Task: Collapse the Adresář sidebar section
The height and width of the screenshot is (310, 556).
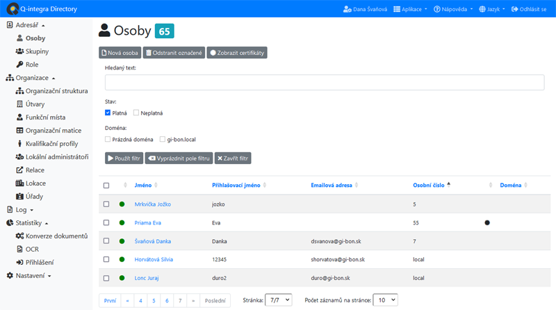Action: coord(26,25)
